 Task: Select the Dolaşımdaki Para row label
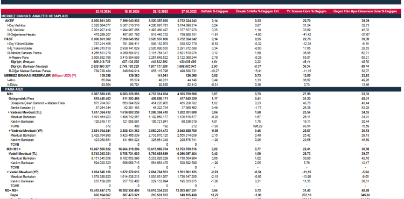pos(22,98)
